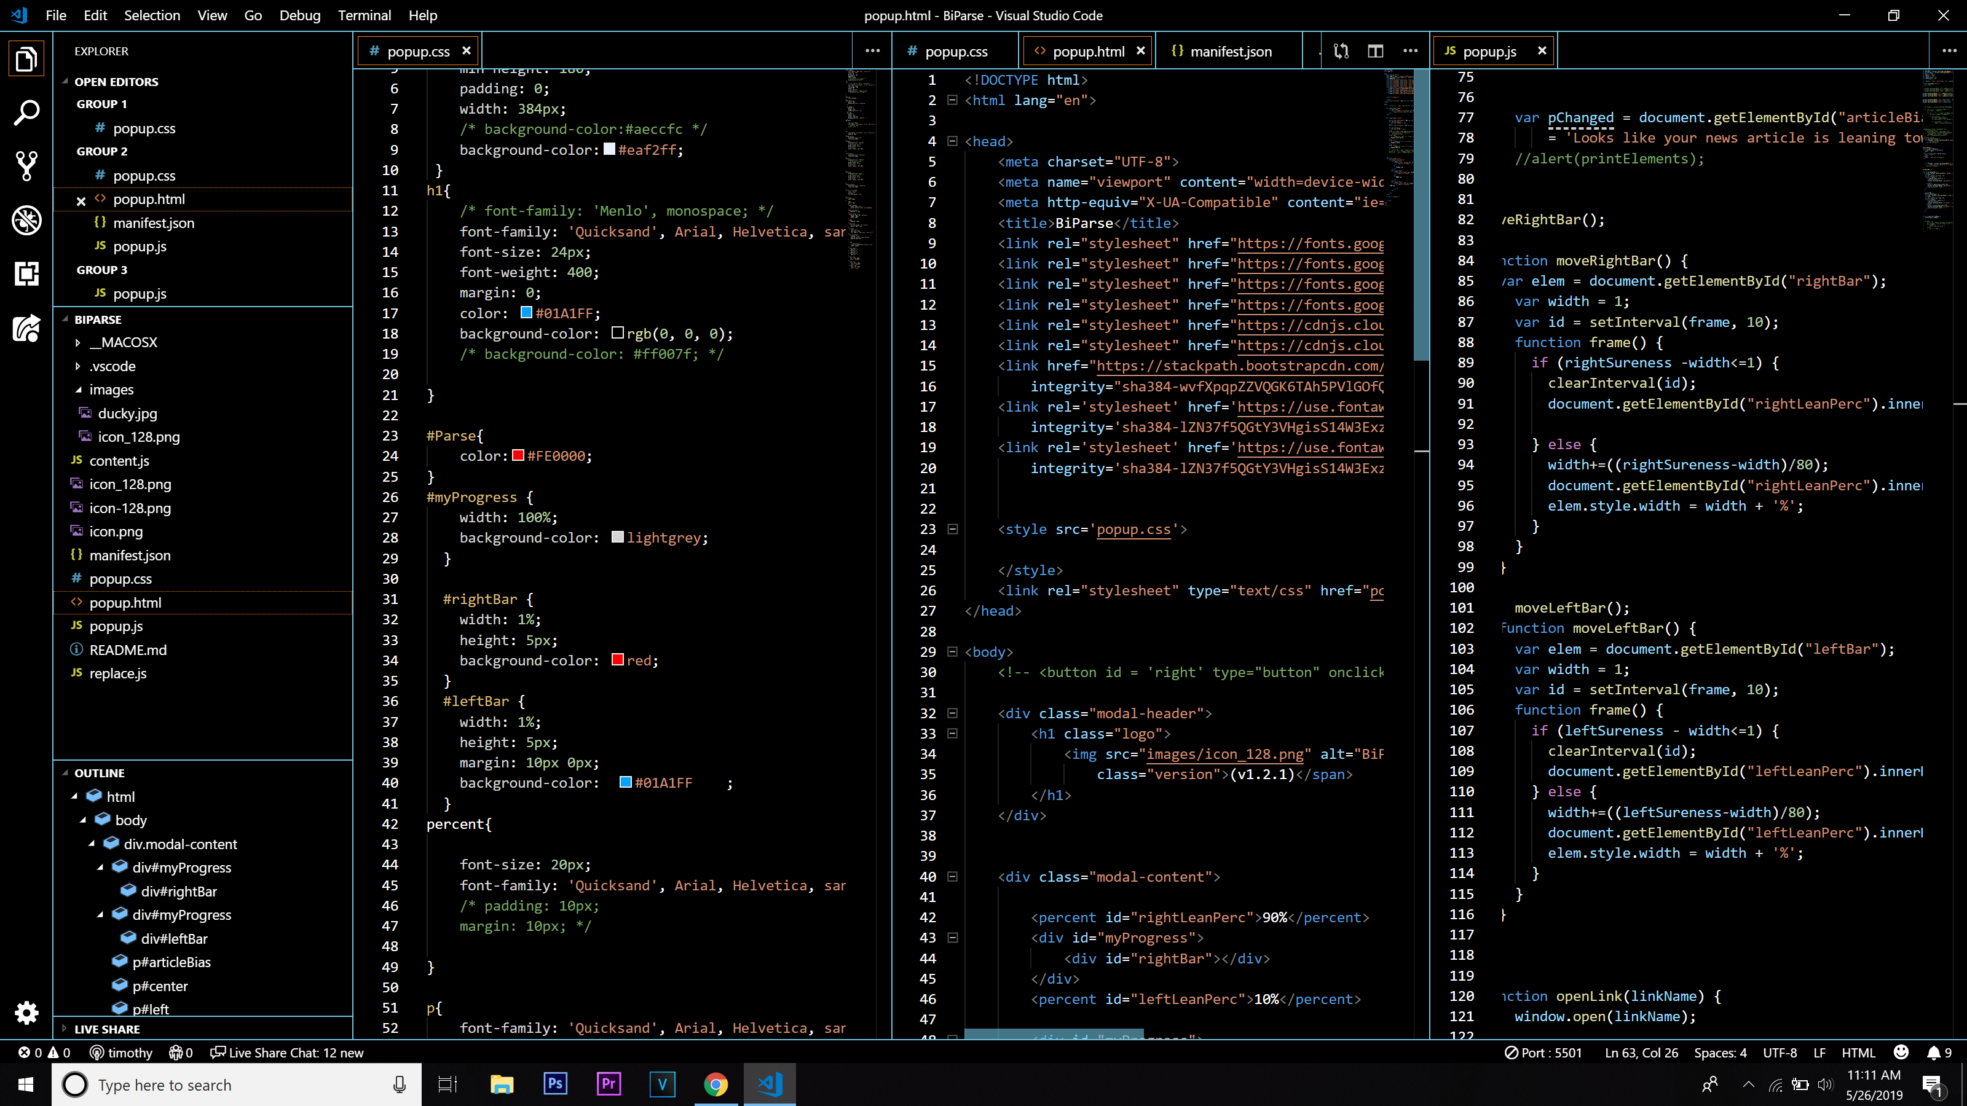Open the Source Control view
Image resolution: width=1967 pixels, height=1106 pixels.
pos(26,166)
